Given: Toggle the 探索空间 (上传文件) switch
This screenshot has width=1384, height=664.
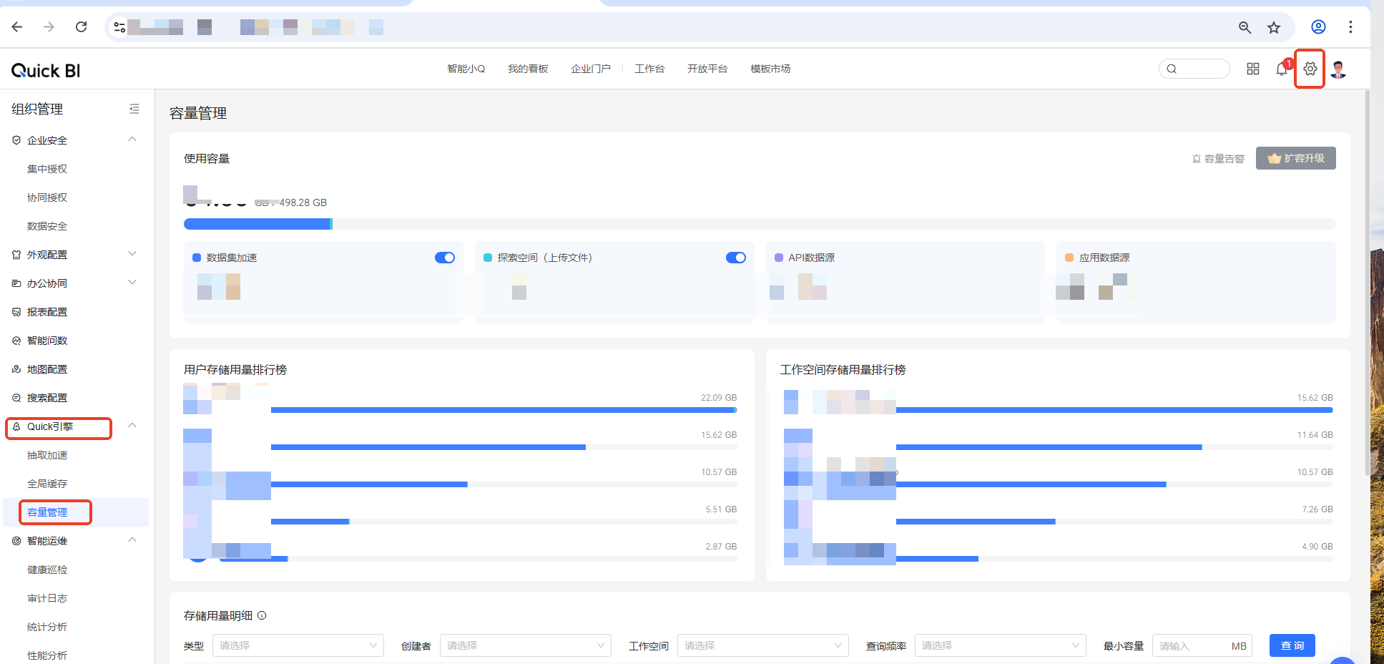Looking at the screenshot, I should [735, 258].
